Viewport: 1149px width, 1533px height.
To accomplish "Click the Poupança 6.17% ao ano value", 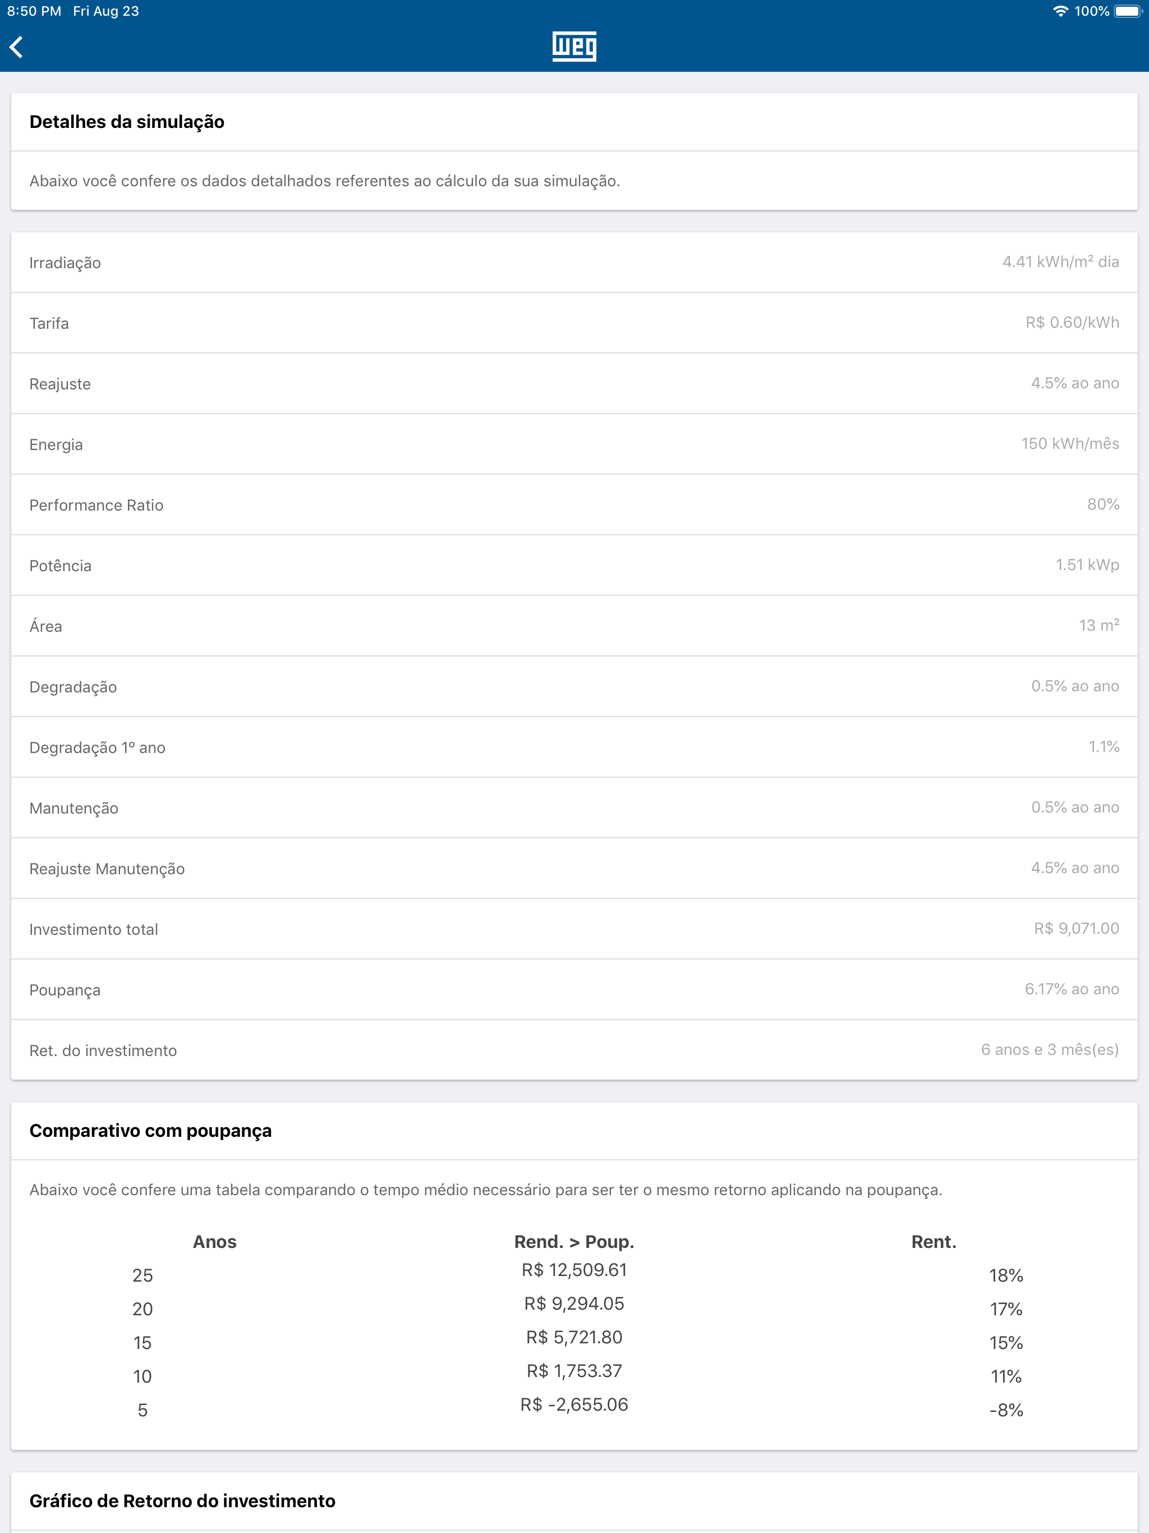I will click(1072, 990).
